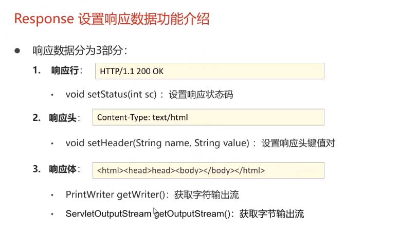Viewport: 399px width, 231px height.
Task: Click the "Content-Type: text/html" box
Action: pos(208,117)
